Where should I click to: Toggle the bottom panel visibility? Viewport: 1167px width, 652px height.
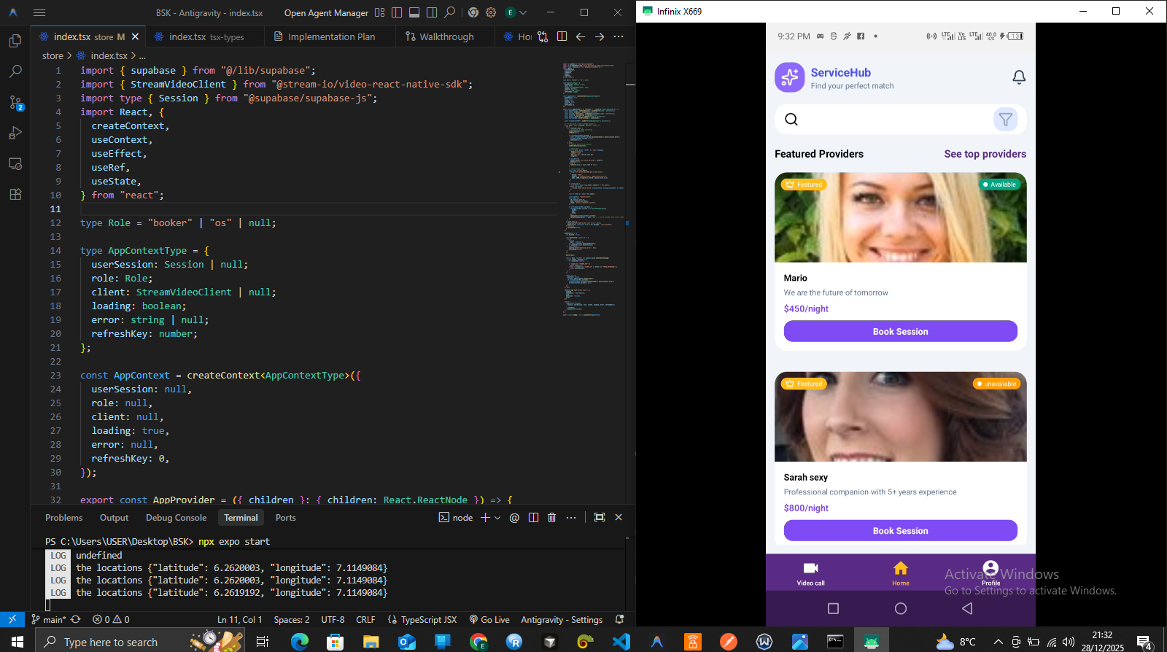pos(414,12)
